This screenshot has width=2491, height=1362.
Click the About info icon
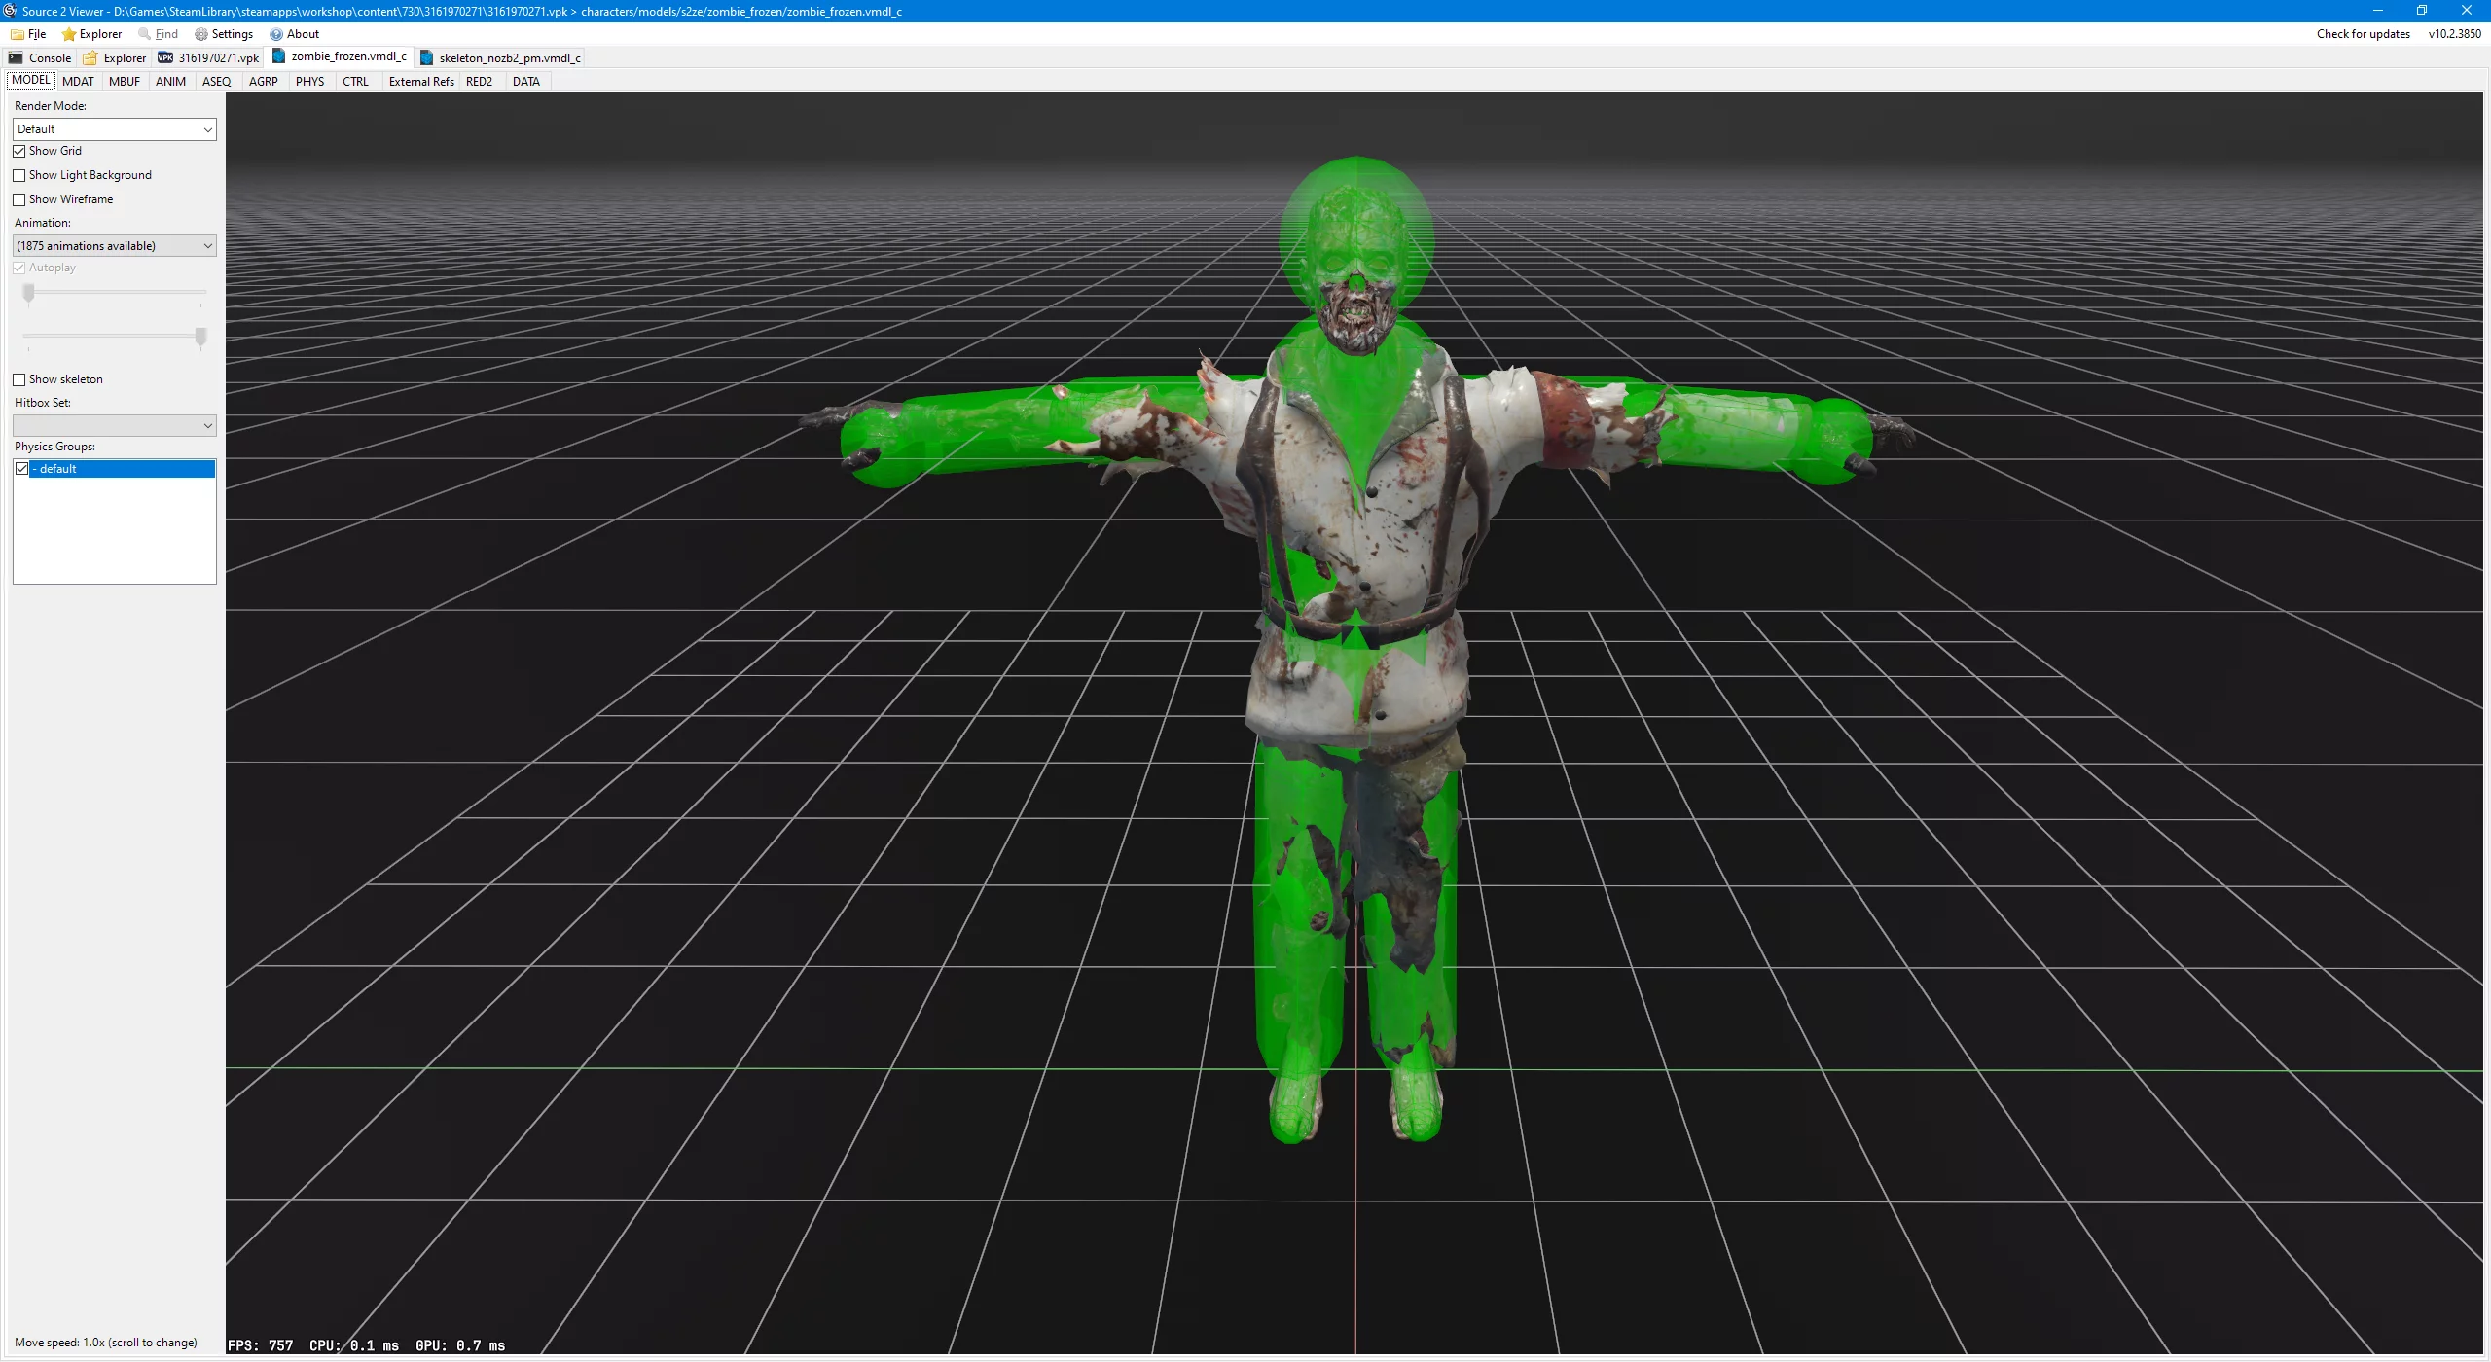click(x=276, y=34)
